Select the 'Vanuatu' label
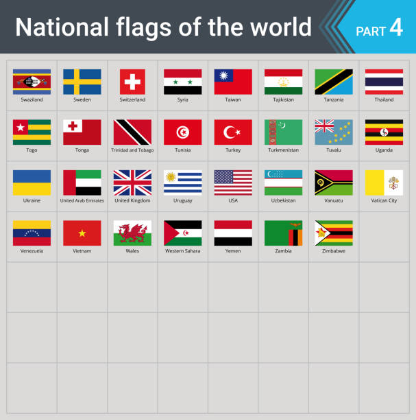 click(x=334, y=200)
